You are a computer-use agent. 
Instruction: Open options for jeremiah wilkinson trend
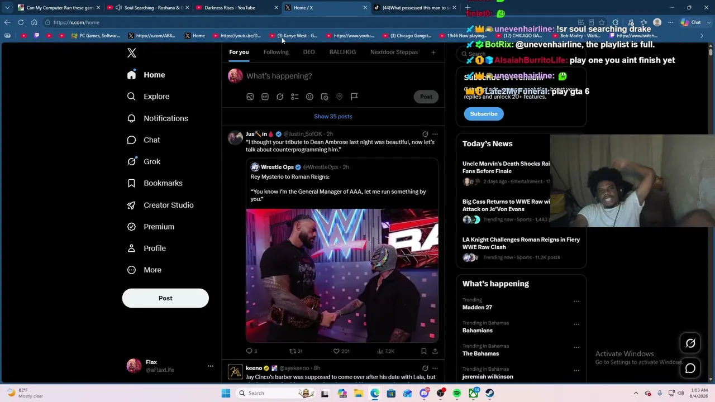coord(576,370)
